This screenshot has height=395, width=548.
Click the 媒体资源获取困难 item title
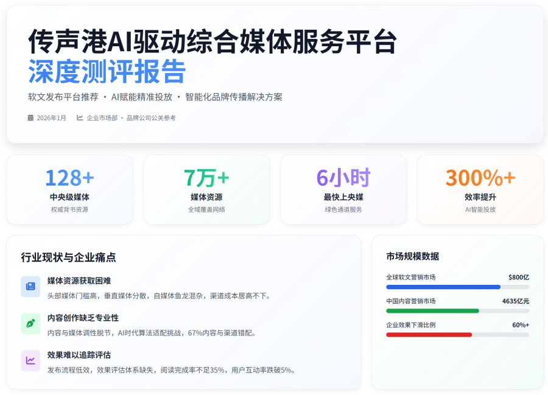tap(79, 281)
